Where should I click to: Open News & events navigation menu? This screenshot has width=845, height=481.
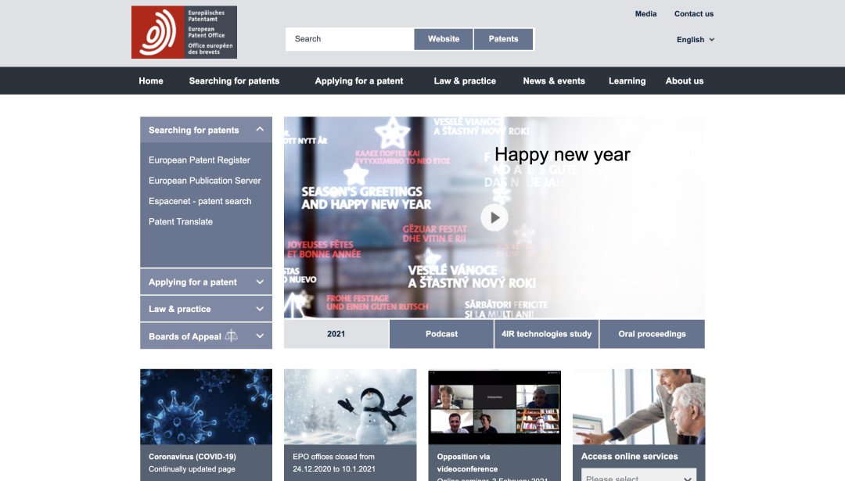tap(554, 81)
